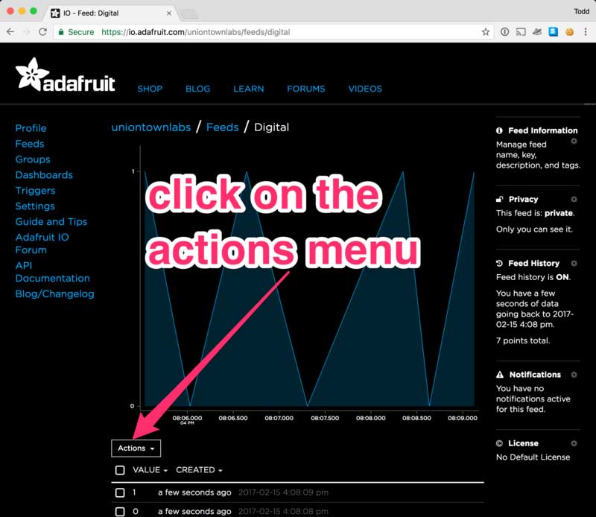Open the Actions dropdown menu
The image size is (596, 517).
pyautogui.click(x=136, y=448)
